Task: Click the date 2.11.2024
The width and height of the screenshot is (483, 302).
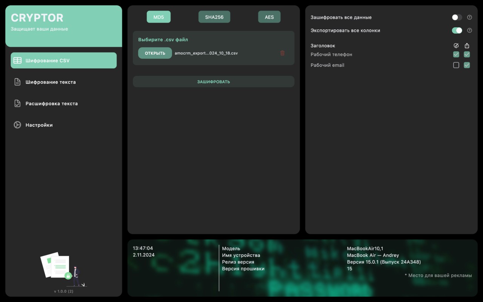Action: coord(144,255)
